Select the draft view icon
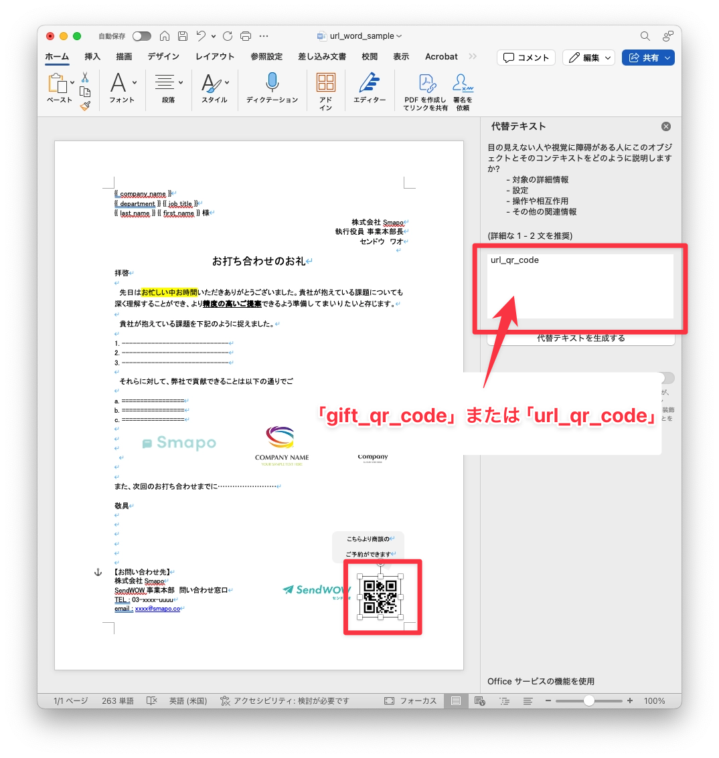The width and height of the screenshot is (719, 758). click(x=528, y=700)
